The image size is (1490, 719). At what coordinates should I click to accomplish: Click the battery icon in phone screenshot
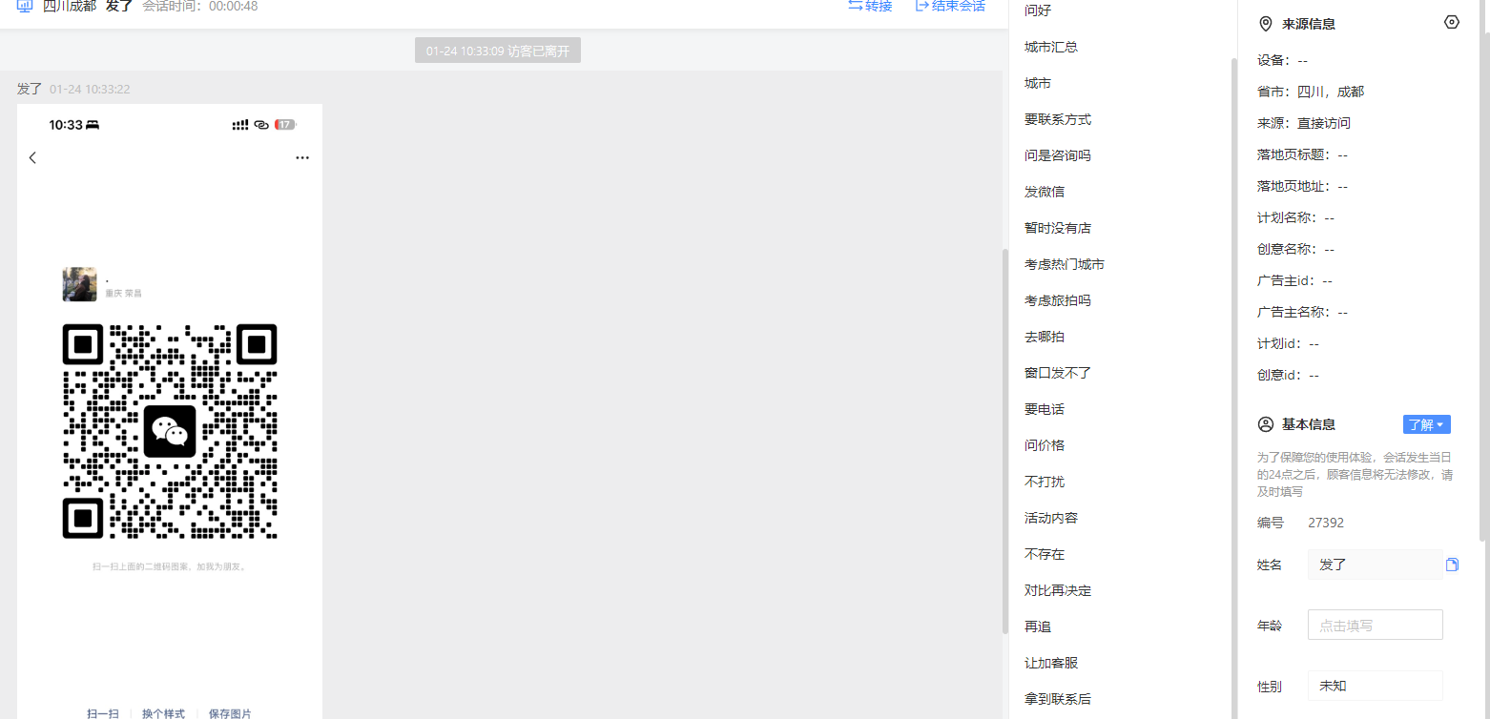(285, 125)
